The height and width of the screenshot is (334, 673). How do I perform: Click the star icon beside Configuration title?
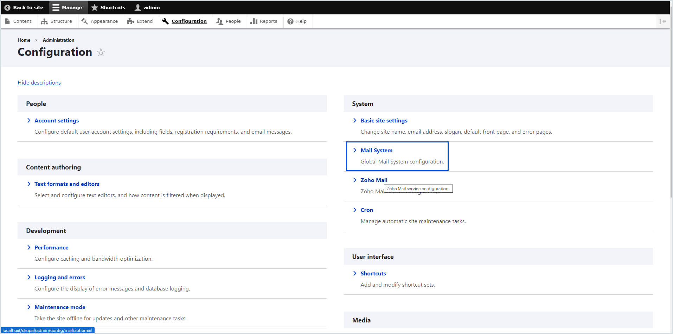(101, 52)
